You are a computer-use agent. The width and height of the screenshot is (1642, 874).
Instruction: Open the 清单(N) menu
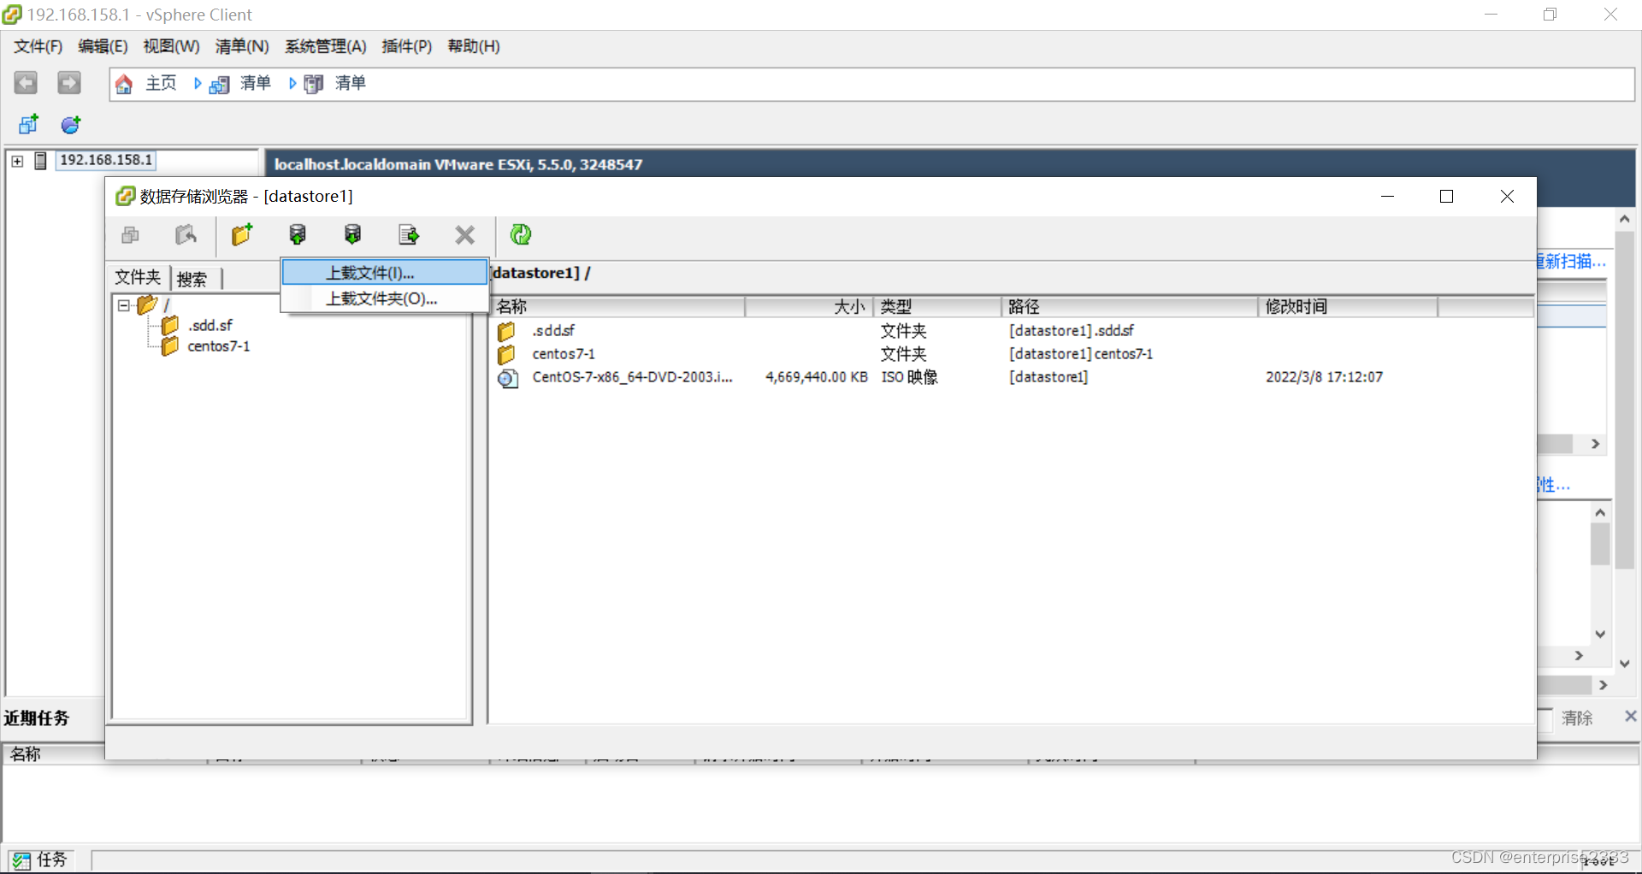(x=242, y=46)
